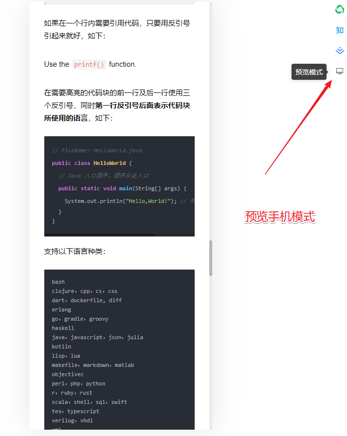Toggle preview mode with the monitor icon

[x=340, y=71]
